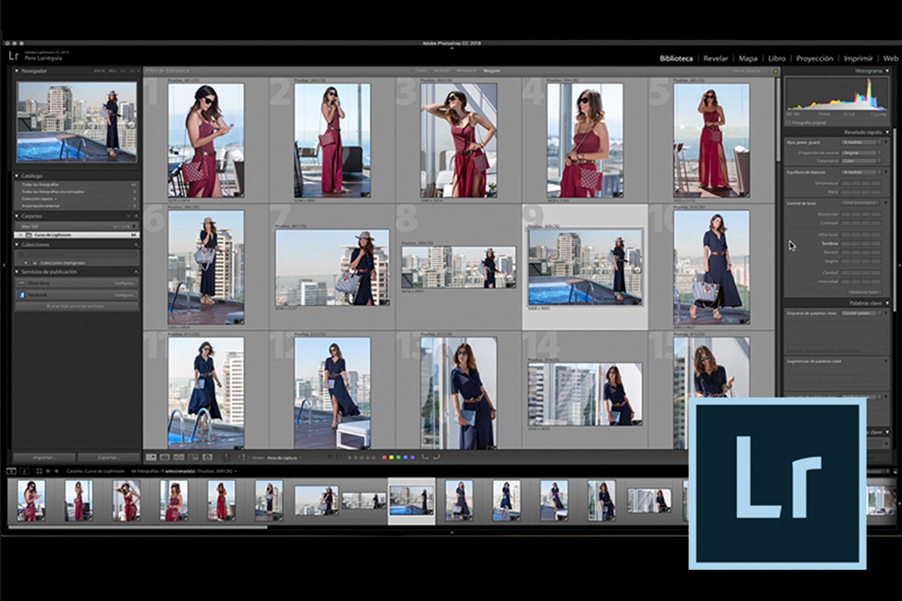The image size is (902, 601).
Task: Open Survey view from toolbar
Action: coord(193,457)
